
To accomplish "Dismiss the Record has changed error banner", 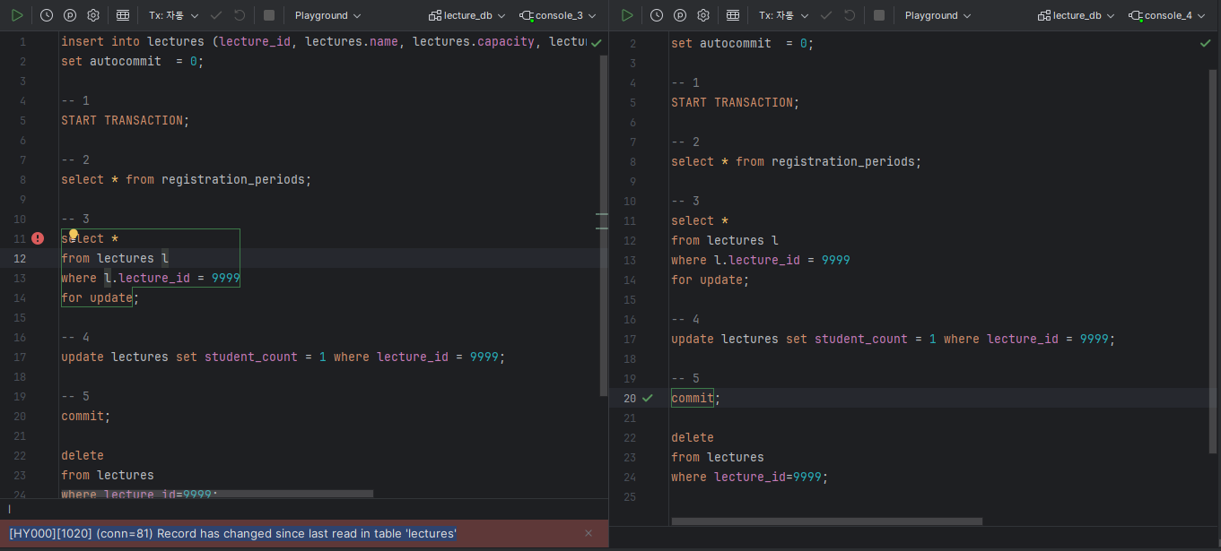I will point(589,533).
